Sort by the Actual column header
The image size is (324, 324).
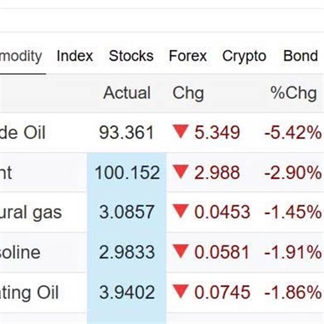click(x=127, y=93)
